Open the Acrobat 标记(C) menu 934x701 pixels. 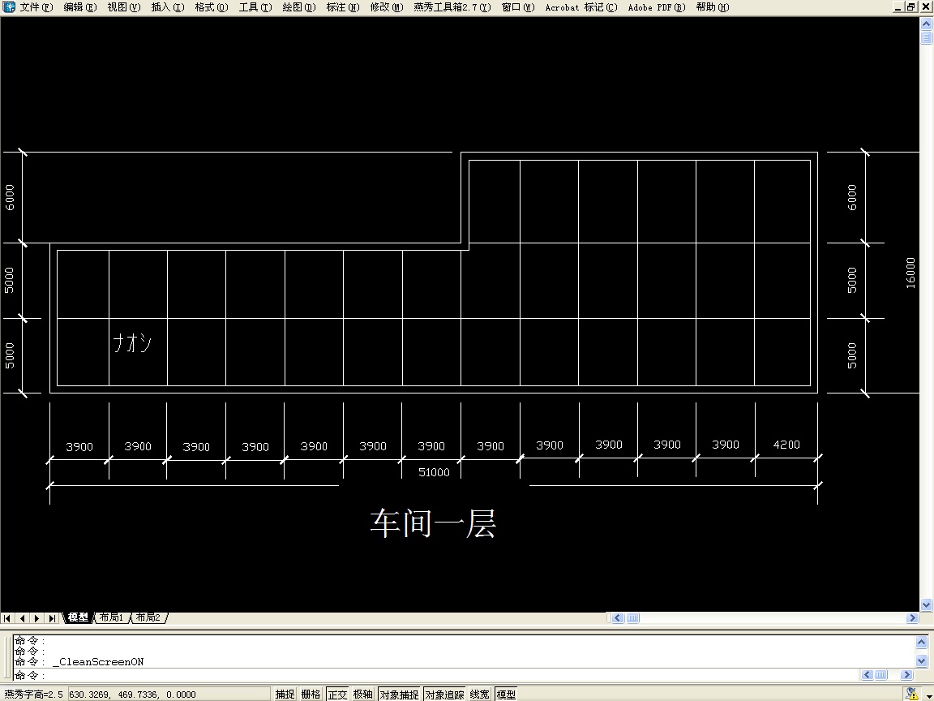tap(581, 7)
